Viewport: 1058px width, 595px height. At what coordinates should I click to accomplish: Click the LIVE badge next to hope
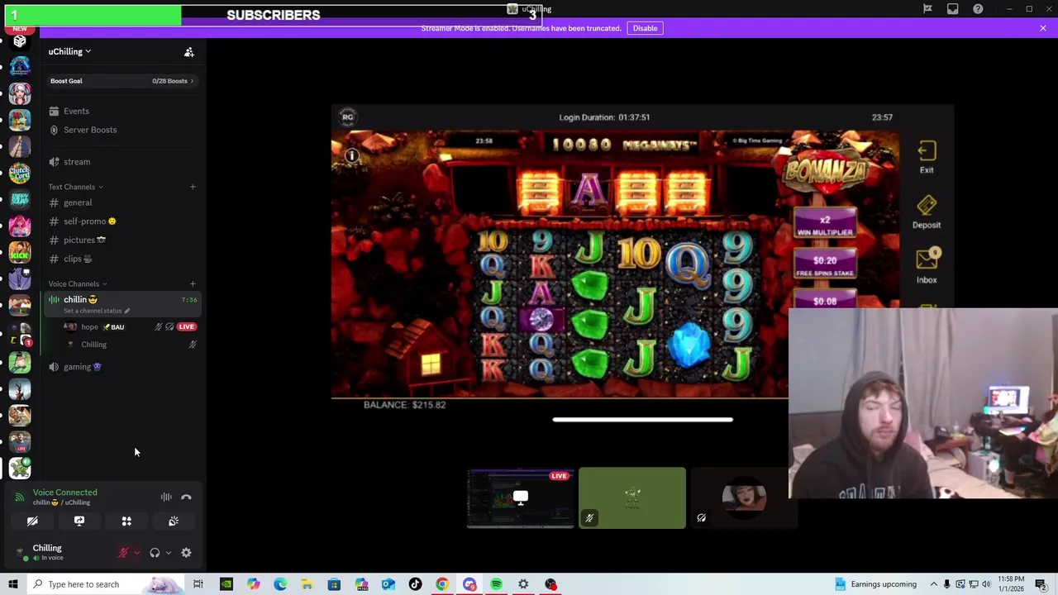tap(187, 327)
